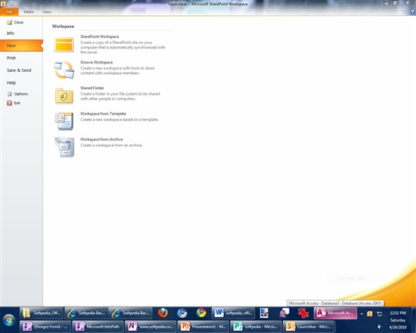
Task: Click the Shared Folder title text
Action: click(x=92, y=88)
